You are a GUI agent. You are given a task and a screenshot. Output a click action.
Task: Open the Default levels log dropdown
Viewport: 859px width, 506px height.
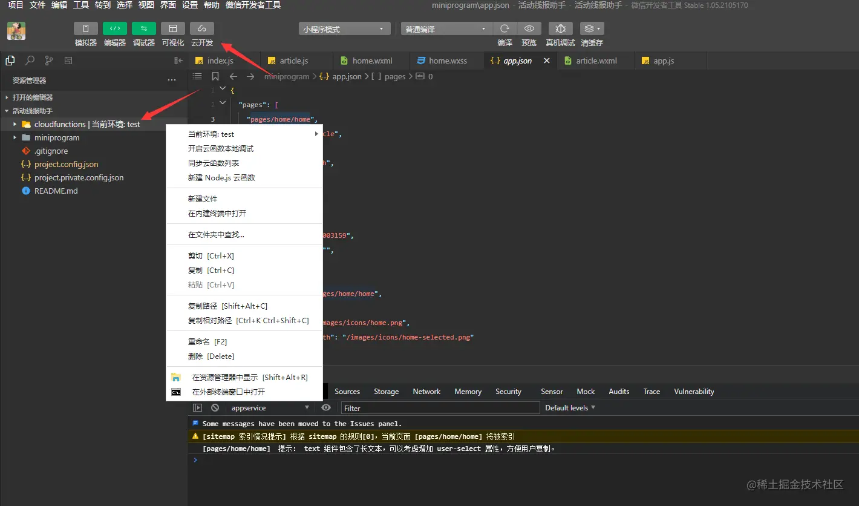(570, 408)
